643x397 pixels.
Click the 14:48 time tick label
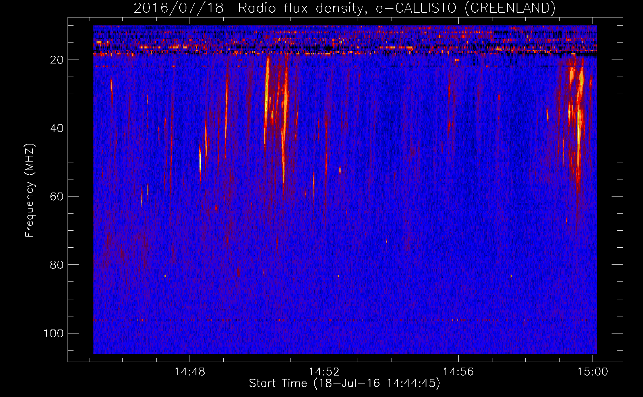[190, 372]
